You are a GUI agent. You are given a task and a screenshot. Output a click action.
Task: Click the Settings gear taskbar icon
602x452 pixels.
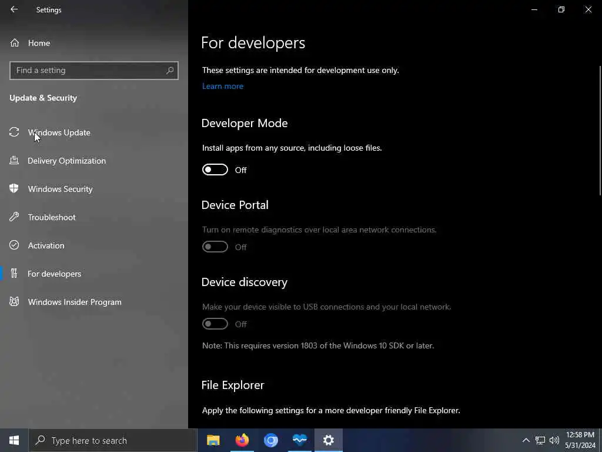click(x=328, y=440)
